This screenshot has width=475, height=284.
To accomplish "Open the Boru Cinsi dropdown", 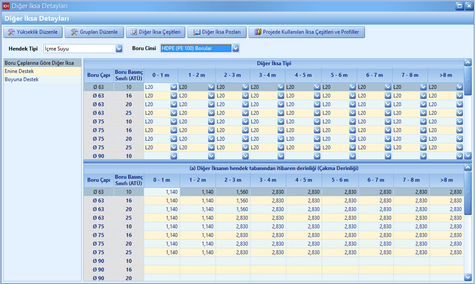I will pyautogui.click(x=235, y=49).
